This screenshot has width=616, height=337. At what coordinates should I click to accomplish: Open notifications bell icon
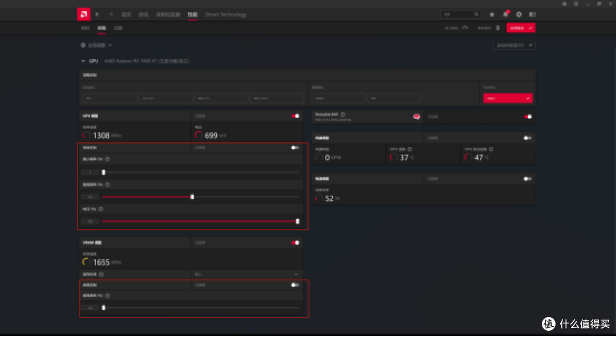[x=505, y=14]
